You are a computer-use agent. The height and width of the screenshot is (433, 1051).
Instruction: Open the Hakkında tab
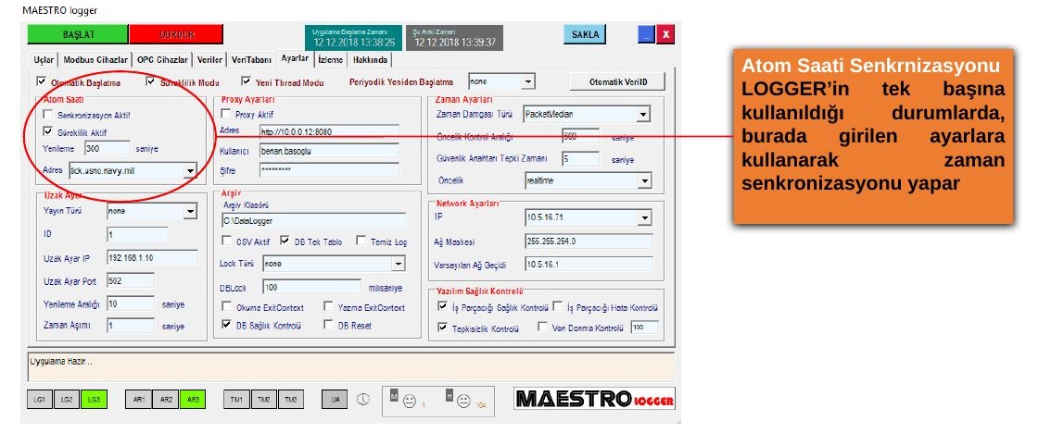click(370, 59)
